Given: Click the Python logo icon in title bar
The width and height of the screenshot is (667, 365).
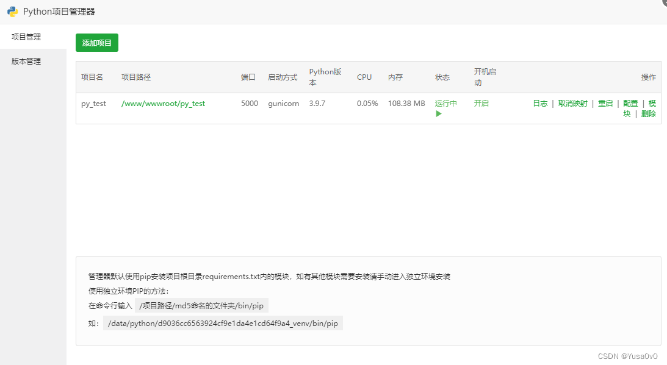Looking at the screenshot, I should coord(12,12).
